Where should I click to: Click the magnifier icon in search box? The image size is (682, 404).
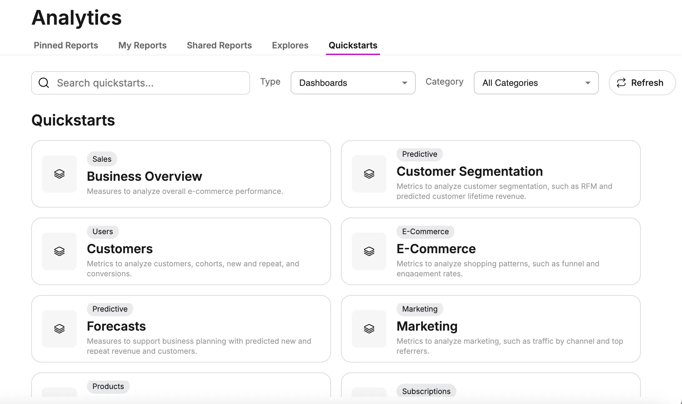coord(44,83)
